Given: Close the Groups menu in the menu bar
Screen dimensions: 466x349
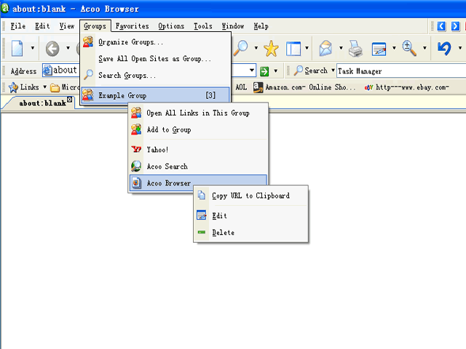Looking at the screenshot, I should click(95, 26).
